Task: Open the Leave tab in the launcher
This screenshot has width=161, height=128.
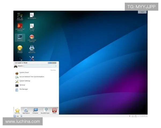Action: 54,111
